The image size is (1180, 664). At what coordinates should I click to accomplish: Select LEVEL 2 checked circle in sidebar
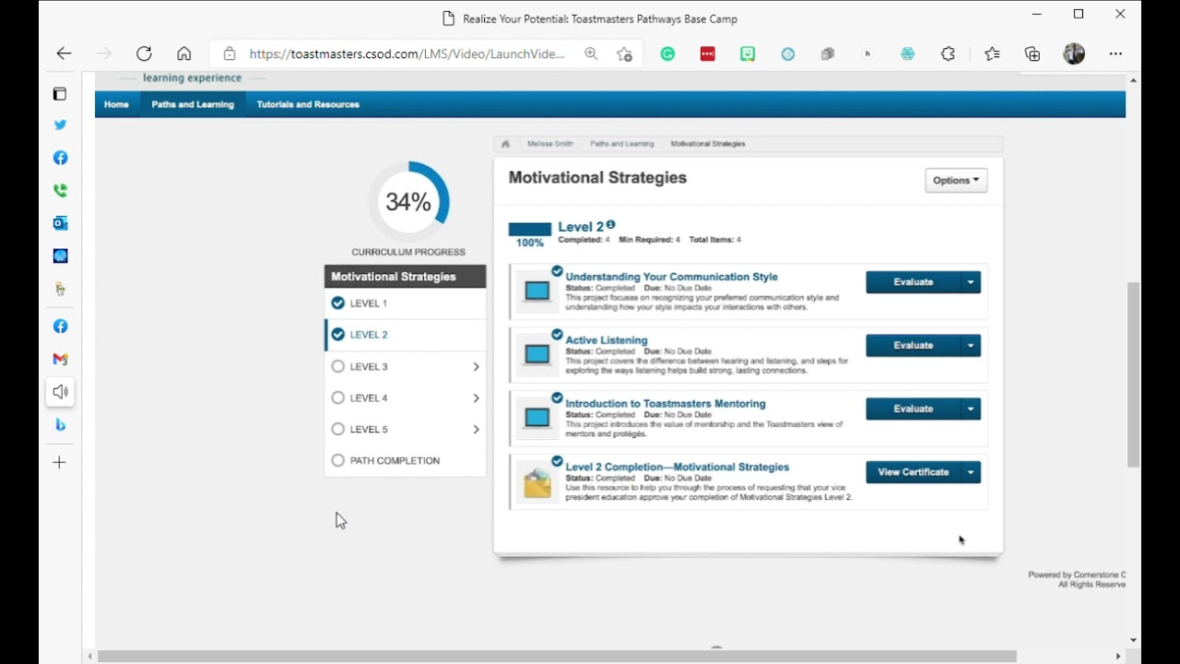coord(337,335)
